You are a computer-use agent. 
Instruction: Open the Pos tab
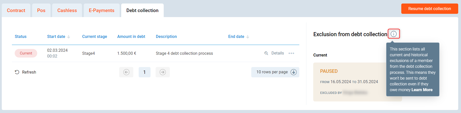(x=41, y=11)
